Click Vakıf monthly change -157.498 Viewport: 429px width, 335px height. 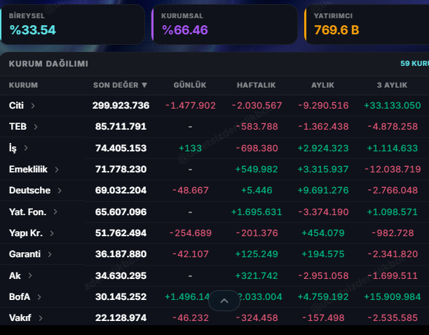click(x=323, y=317)
